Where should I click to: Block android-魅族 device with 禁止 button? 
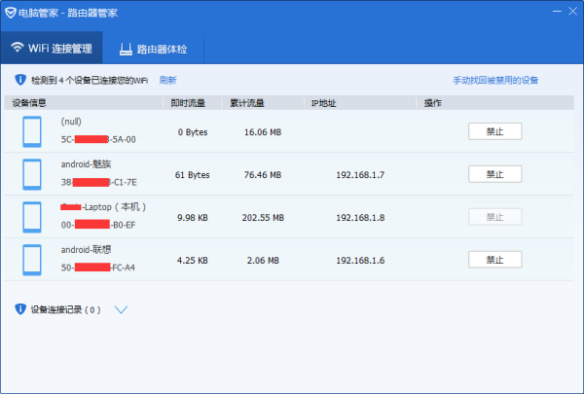pyautogui.click(x=495, y=174)
